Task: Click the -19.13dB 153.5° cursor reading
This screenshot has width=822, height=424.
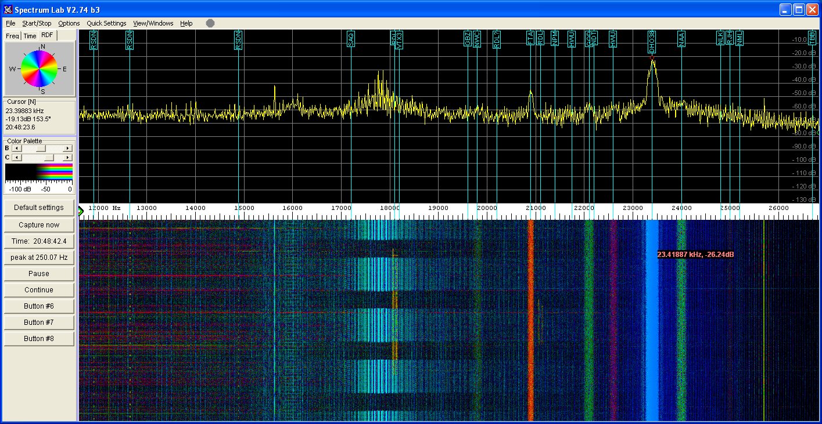Action: (28, 119)
